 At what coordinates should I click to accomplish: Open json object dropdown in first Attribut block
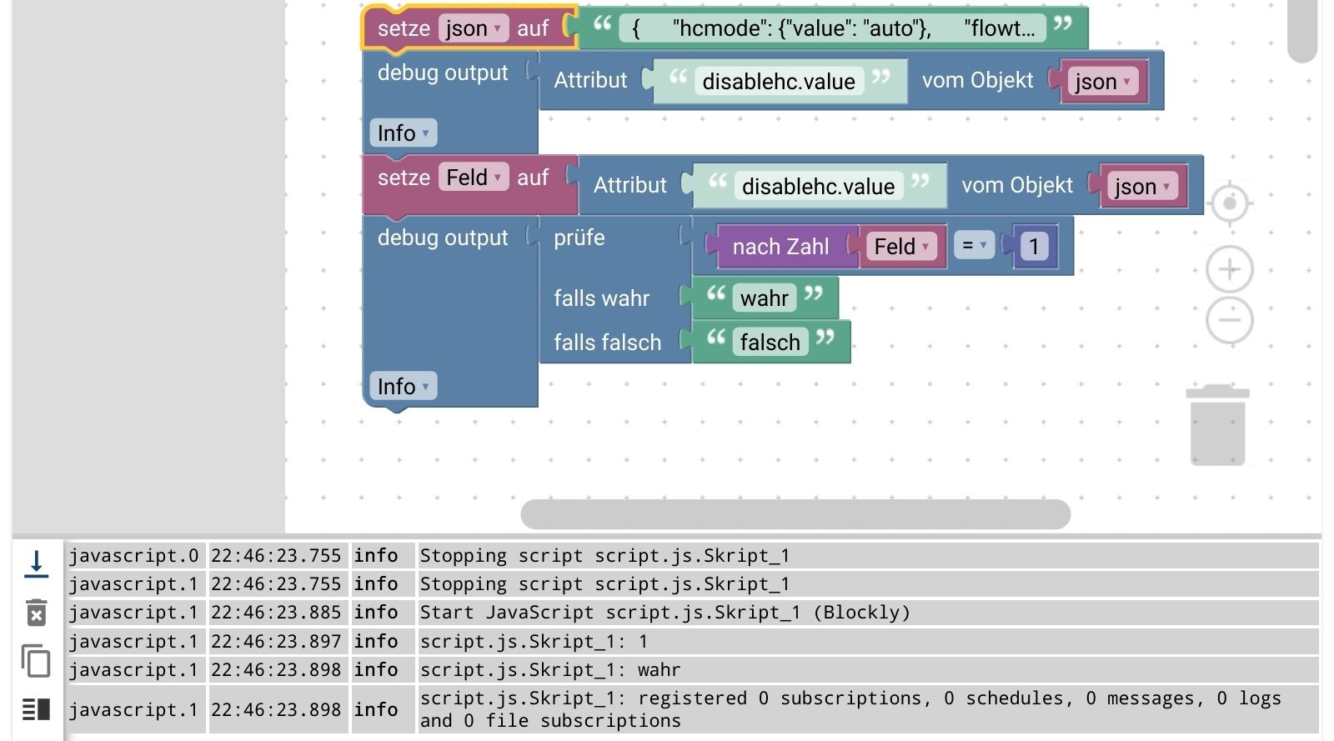(x=1102, y=81)
